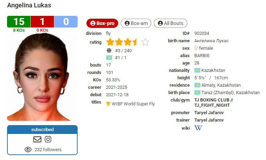Viewport: 266px width, 160px height.
Task: Click the pink female symbol icon
Action: tap(196, 48)
